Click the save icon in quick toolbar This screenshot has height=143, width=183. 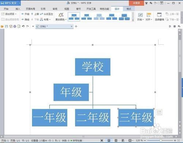point(7,26)
